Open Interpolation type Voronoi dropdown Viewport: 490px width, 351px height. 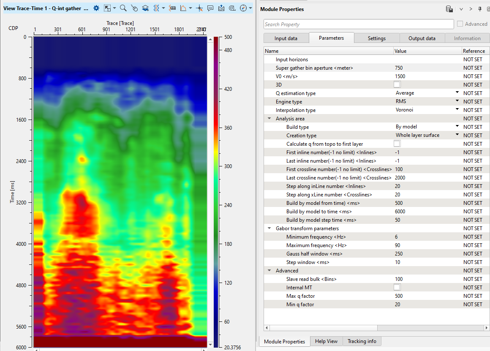point(457,110)
